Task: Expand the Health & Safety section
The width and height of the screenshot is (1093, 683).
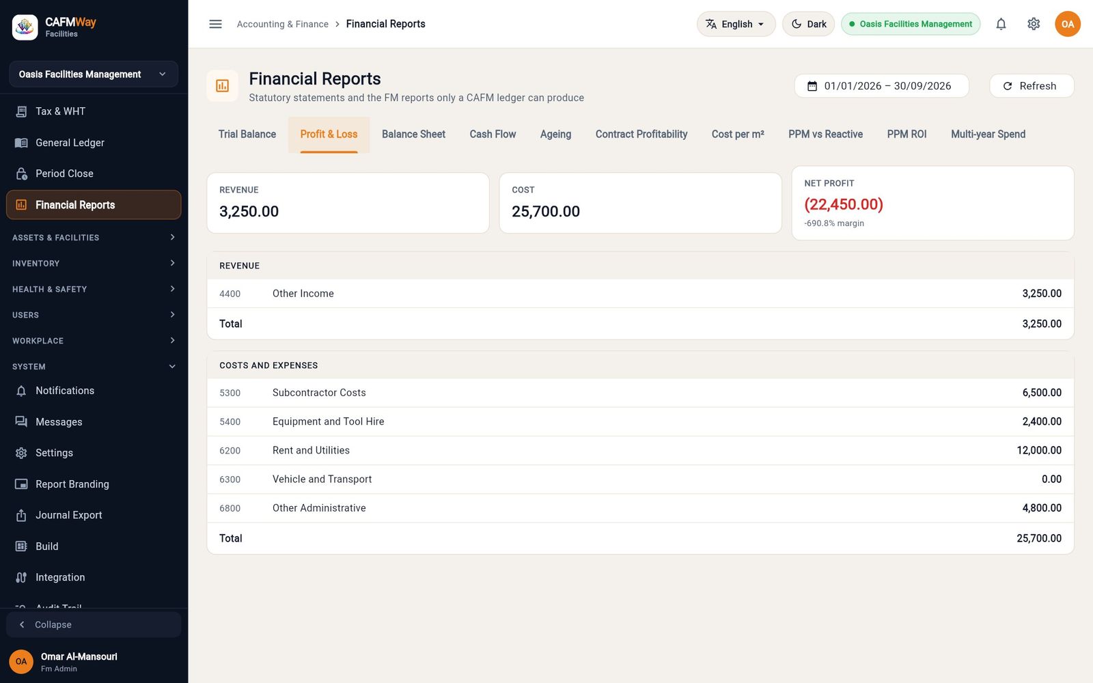Action: click(x=94, y=289)
